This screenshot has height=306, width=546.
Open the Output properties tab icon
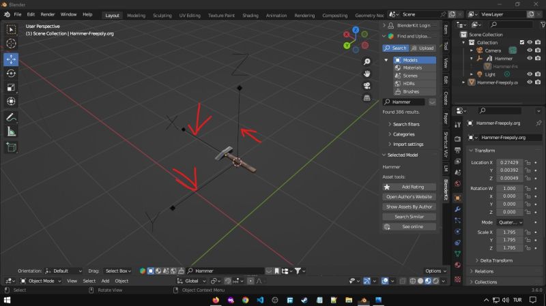tap(457, 150)
